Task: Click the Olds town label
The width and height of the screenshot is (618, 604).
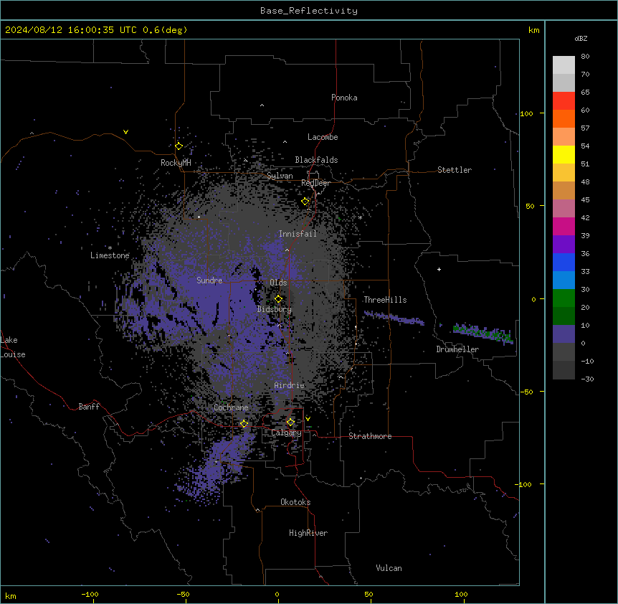Action: coord(278,283)
